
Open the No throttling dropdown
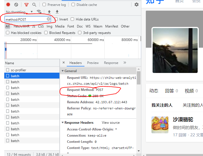point(19,12)
